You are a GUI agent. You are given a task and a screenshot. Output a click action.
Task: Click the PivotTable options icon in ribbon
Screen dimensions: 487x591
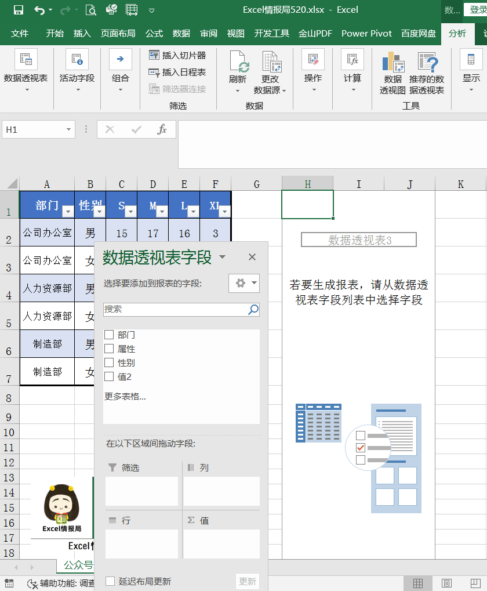[x=26, y=59]
